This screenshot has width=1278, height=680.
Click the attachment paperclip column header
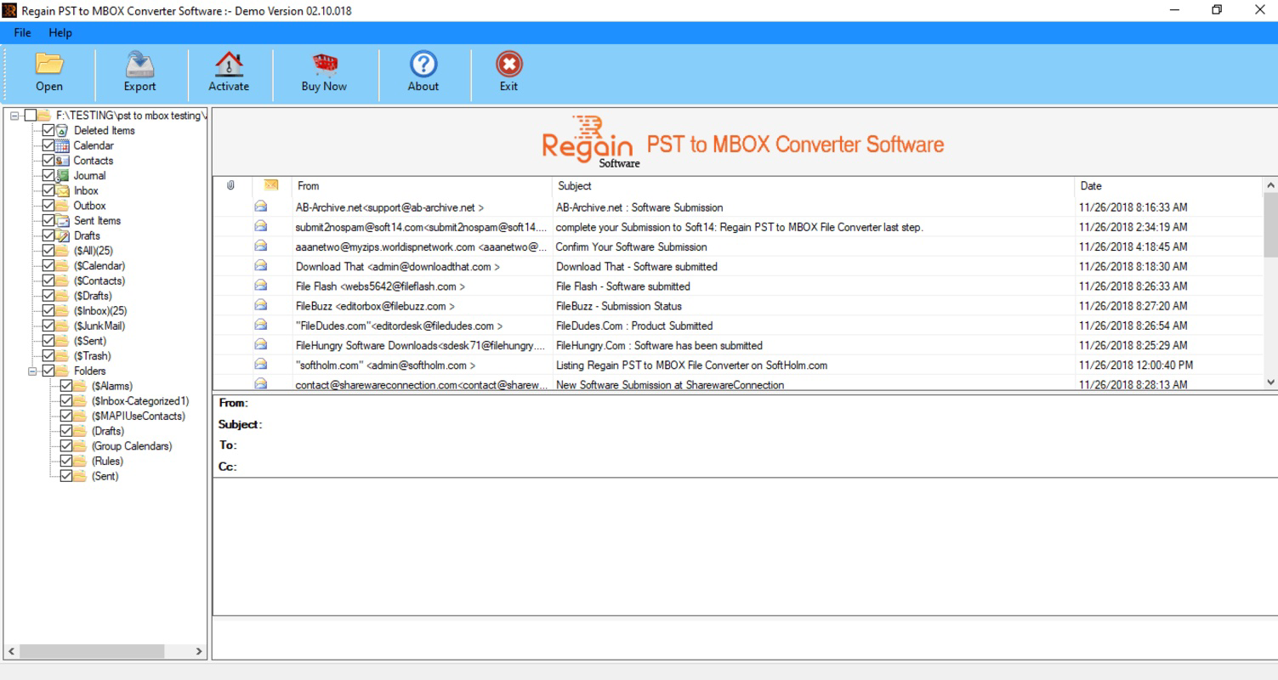click(x=230, y=185)
